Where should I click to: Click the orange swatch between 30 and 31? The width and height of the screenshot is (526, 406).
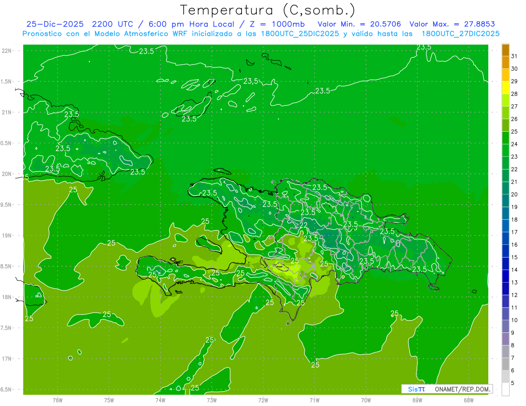pos(505,62)
